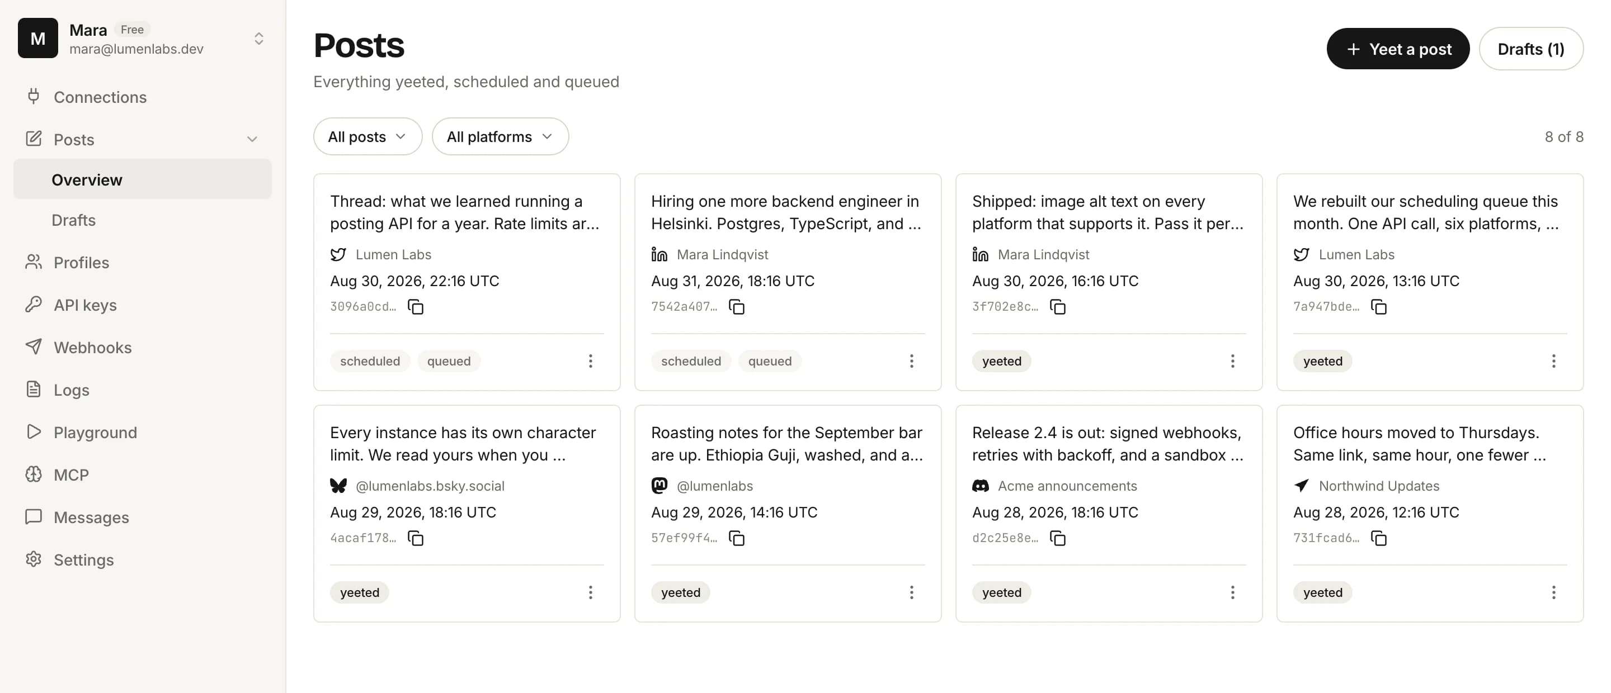1611x693 pixels.
Task: Click the Telegram arrow icon by Northwind Updates
Action: [1302, 486]
